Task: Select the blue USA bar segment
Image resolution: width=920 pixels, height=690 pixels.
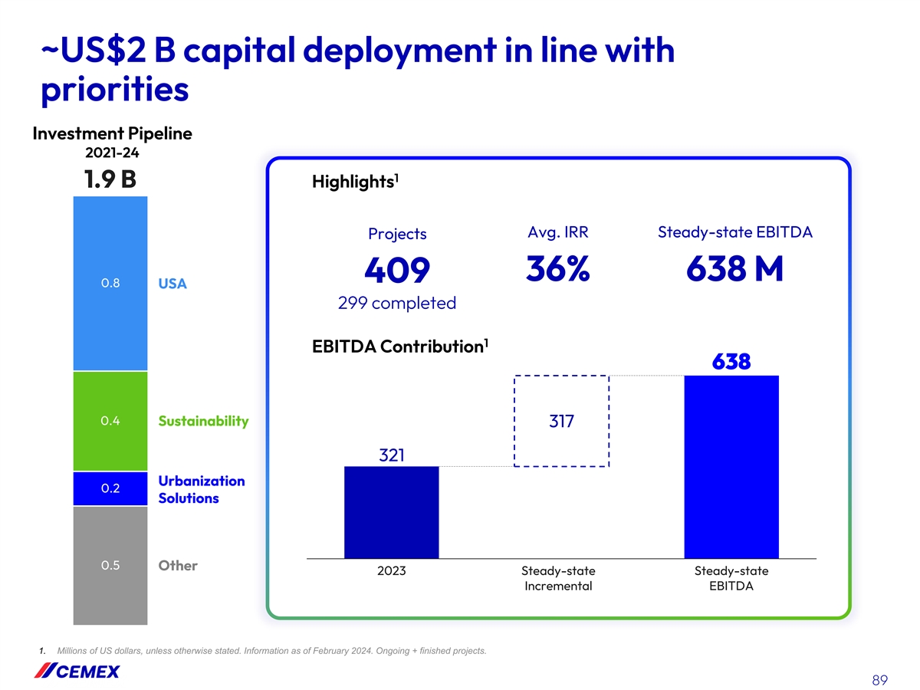Action: click(110, 284)
